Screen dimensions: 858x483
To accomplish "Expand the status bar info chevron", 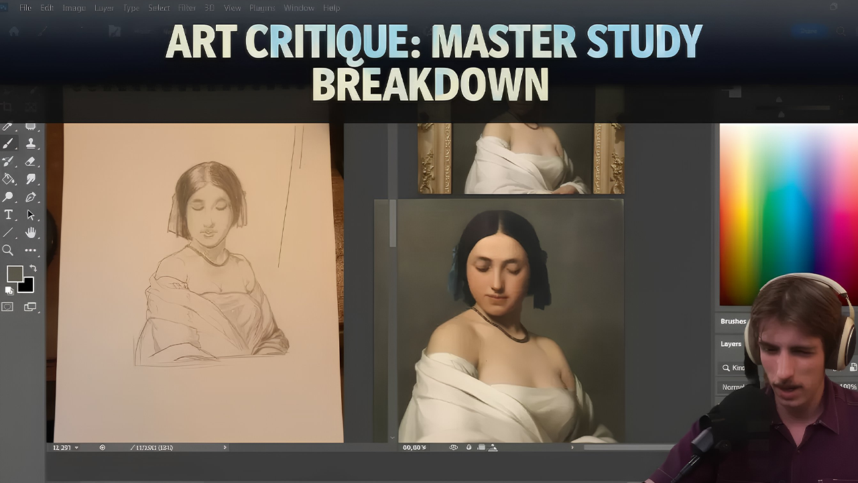I will pyautogui.click(x=224, y=447).
